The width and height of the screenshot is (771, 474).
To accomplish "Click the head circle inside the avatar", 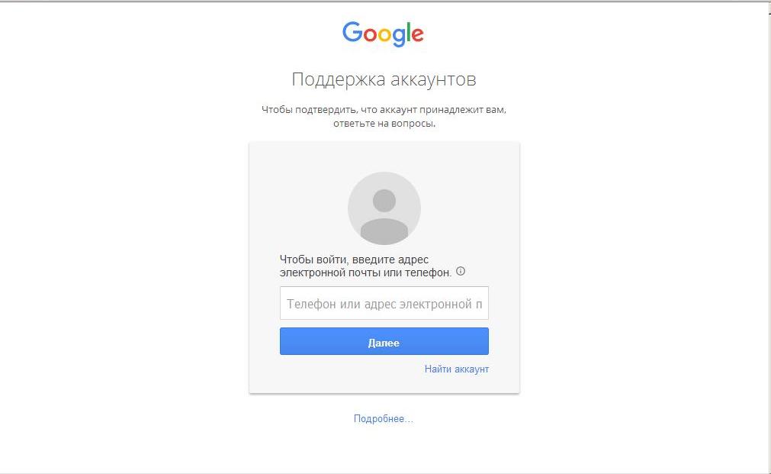I will (384, 200).
